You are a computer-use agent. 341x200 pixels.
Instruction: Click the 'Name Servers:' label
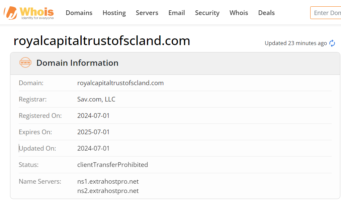click(40, 181)
